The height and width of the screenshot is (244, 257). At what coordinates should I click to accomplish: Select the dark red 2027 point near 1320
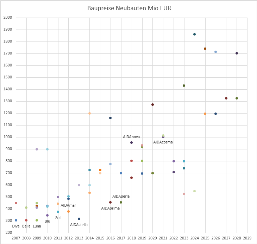(226, 98)
